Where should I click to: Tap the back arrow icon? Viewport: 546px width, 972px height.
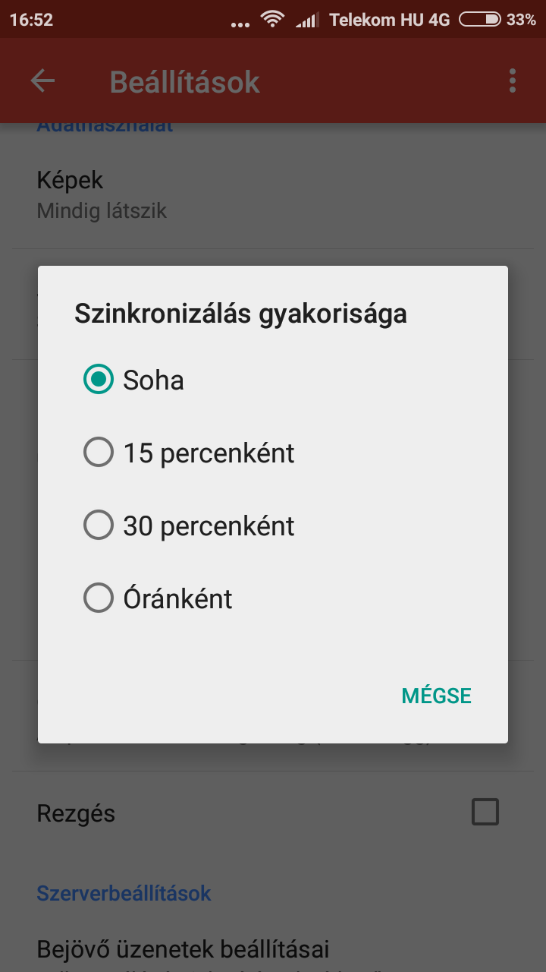coord(42,81)
